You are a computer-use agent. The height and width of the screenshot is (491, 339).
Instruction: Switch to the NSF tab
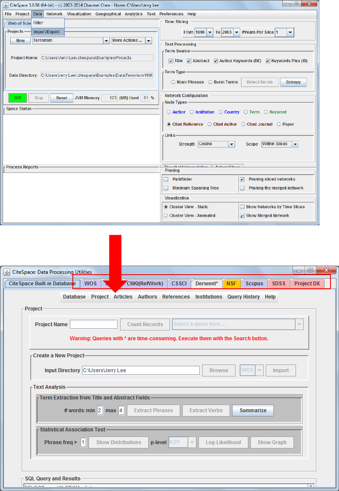[x=231, y=284]
